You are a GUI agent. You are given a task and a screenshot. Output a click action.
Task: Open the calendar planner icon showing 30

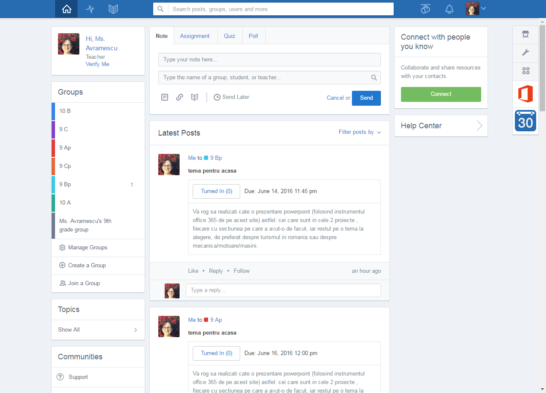click(525, 121)
